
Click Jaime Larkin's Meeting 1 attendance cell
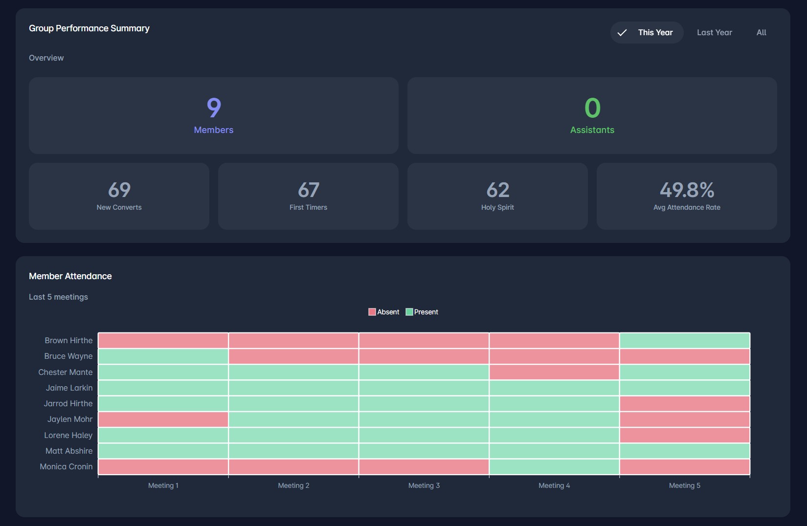163,388
